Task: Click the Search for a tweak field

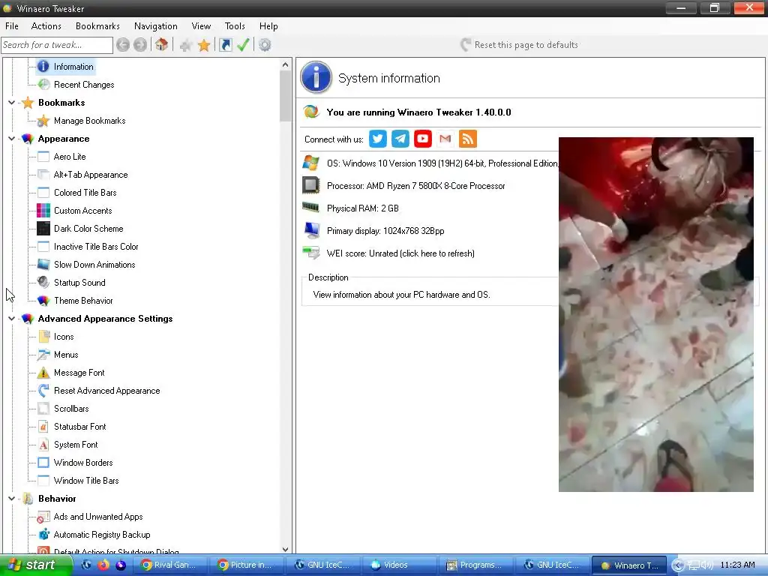Action: pyautogui.click(x=57, y=45)
